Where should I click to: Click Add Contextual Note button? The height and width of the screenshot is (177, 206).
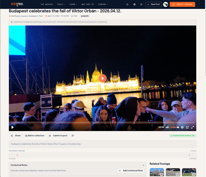click(x=131, y=171)
